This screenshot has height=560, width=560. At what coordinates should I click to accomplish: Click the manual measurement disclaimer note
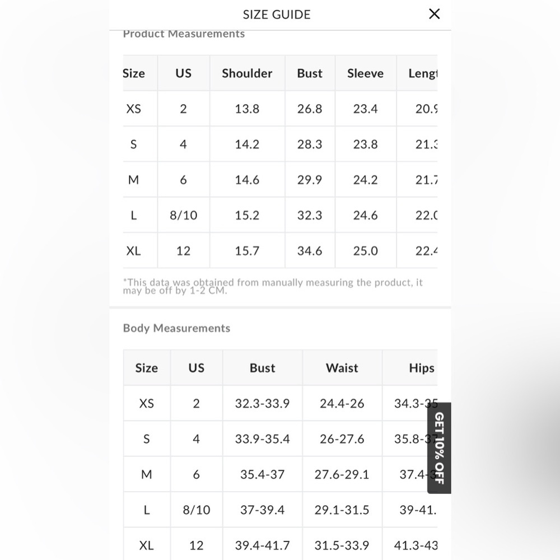(273, 286)
